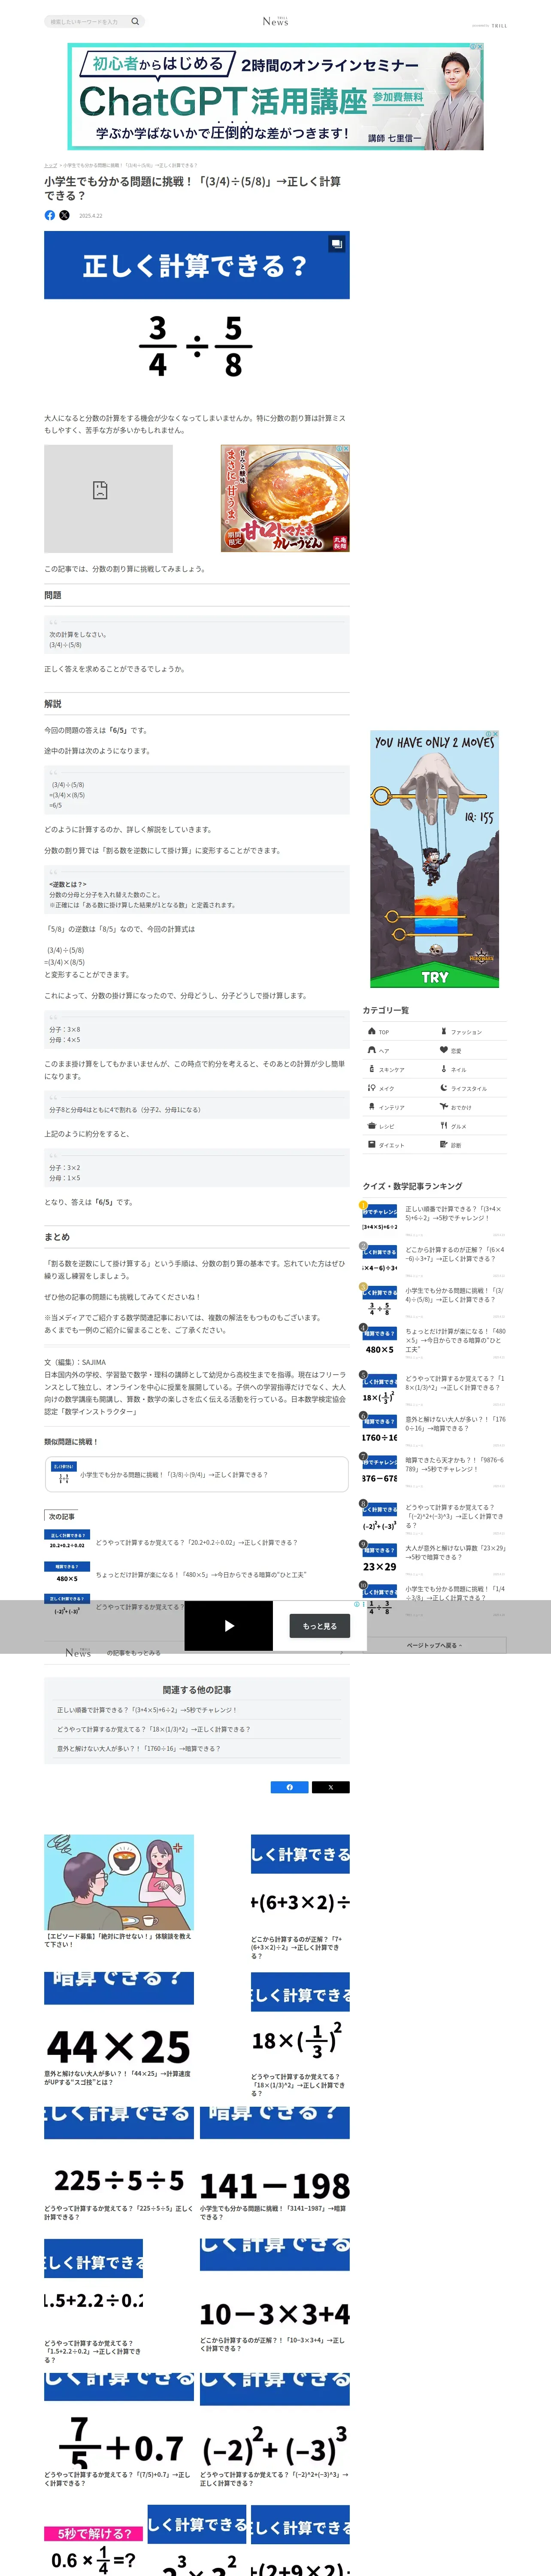Share article via Facebook icon under title

(x=50, y=215)
